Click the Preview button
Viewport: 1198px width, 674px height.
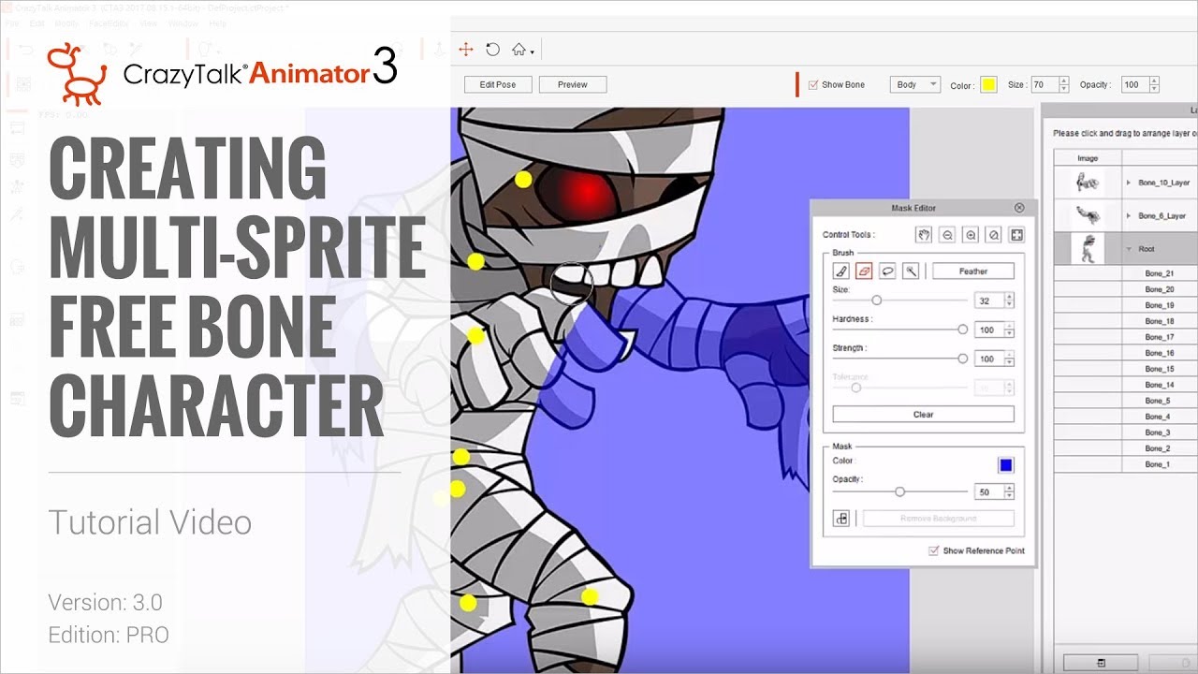(573, 84)
